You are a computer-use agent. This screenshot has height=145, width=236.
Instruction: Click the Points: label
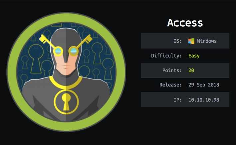coord(172,70)
